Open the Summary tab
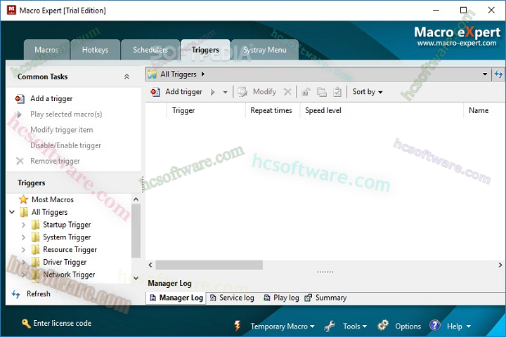Viewport: 506px width, 337px height. pos(325,298)
